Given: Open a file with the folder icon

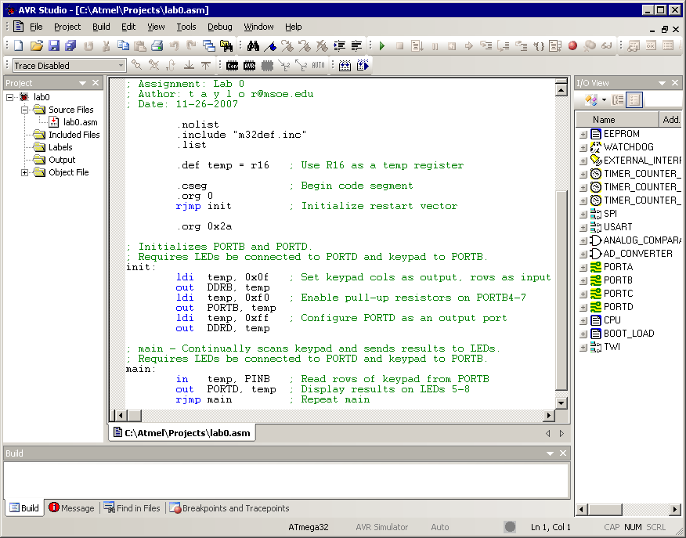Looking at the screenshot, I should point(37,45).
